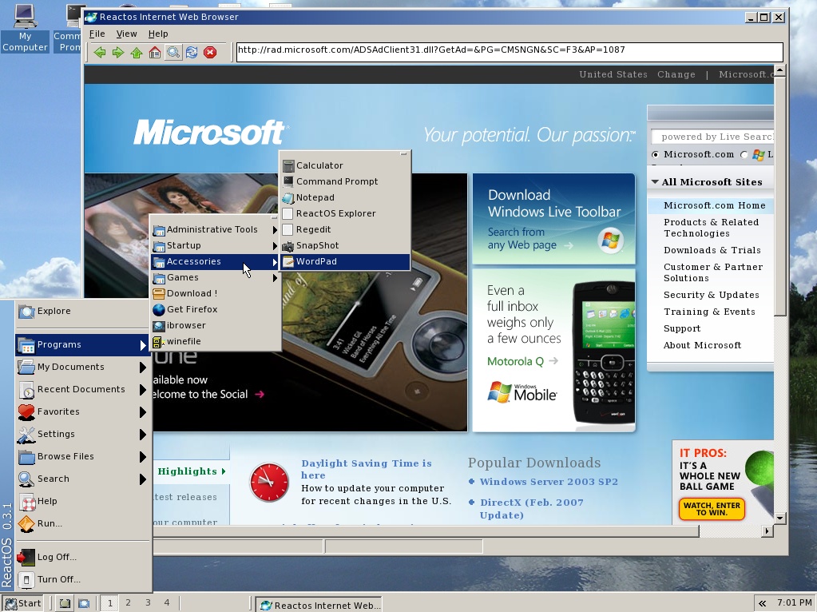Choose Run... in the Start menu
Viewport: 817px width, 612px height.
(x=82, y=524)
